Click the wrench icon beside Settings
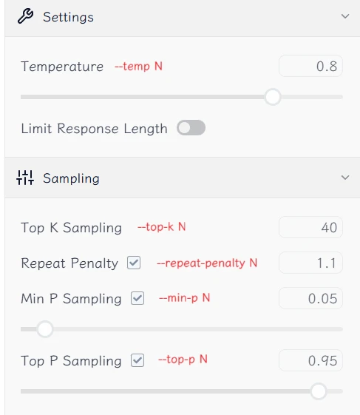This screenshot has width=360, height=415. [25, 16]
